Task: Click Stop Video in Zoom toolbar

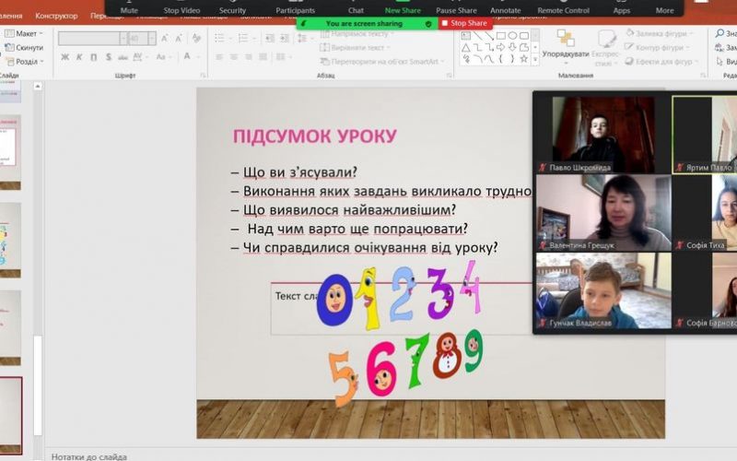Action: [x=183, y=7]
